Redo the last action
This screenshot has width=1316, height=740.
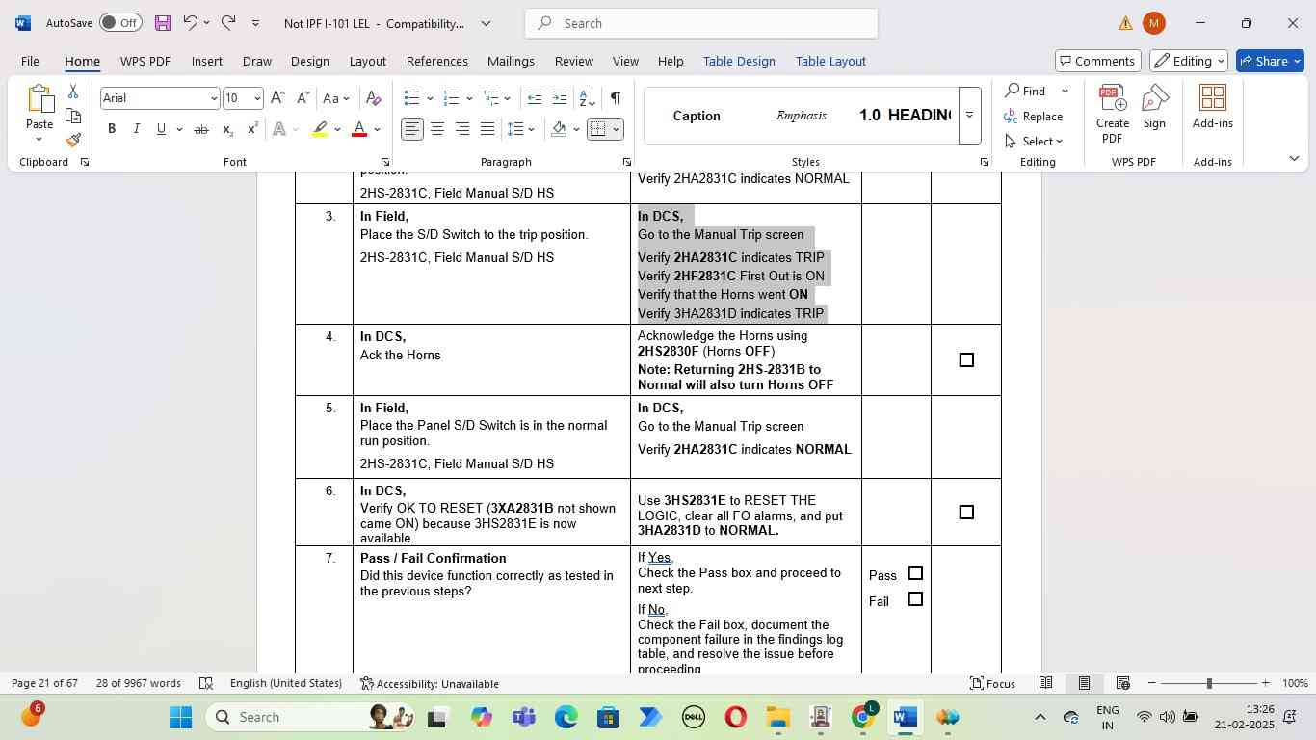click(x=228, y=22)
